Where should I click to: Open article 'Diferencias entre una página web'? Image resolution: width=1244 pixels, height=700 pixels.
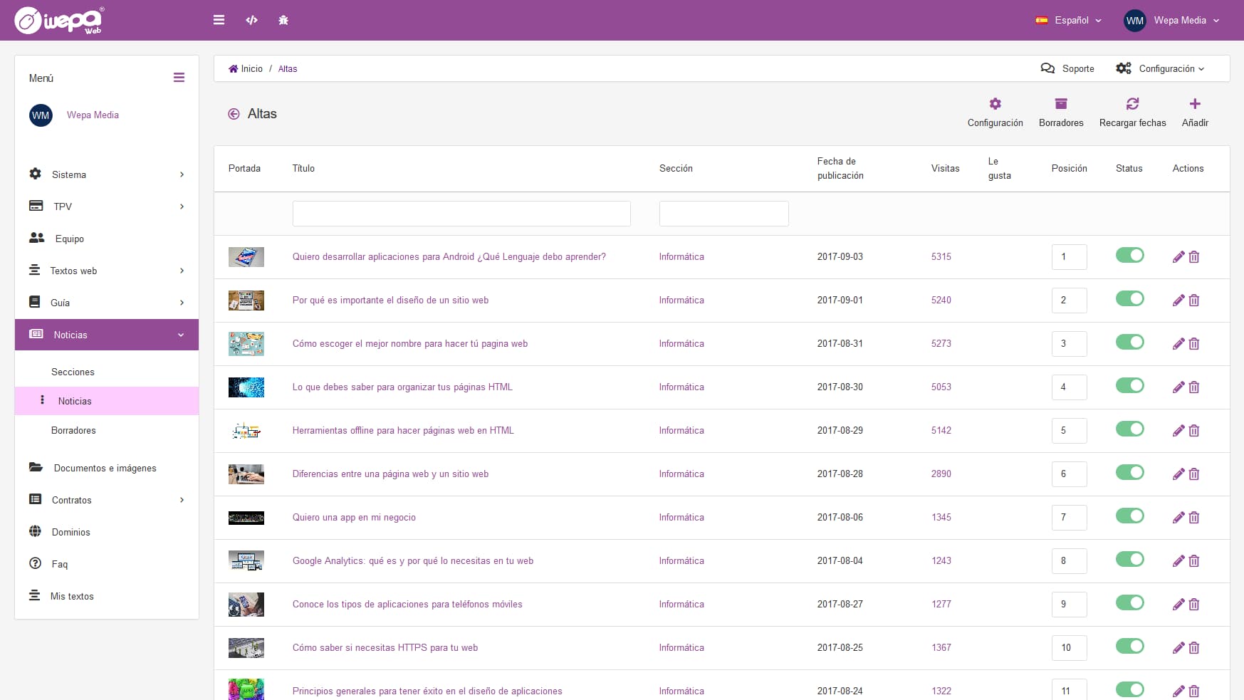point(390,474)
